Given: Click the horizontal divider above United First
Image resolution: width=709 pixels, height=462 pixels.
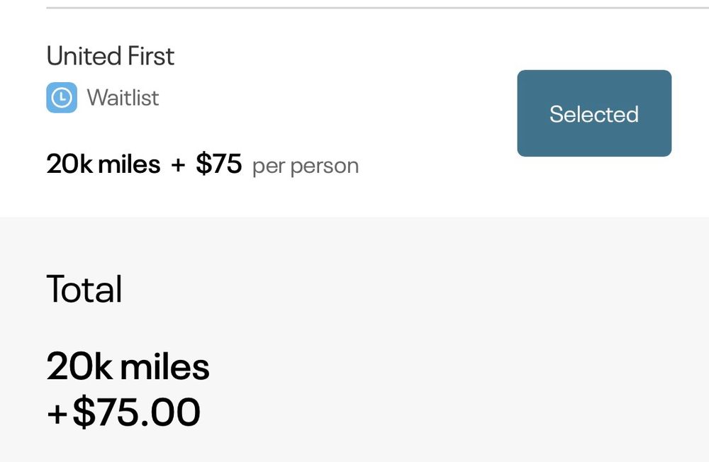Looking at the screenshot, I should [376, 8].
